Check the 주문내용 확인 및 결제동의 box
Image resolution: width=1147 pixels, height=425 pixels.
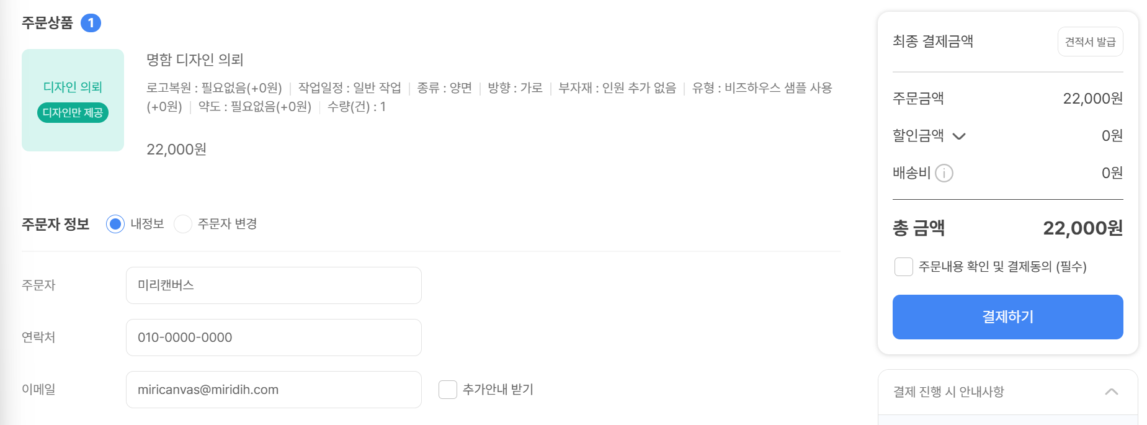[x=904, y=267]
